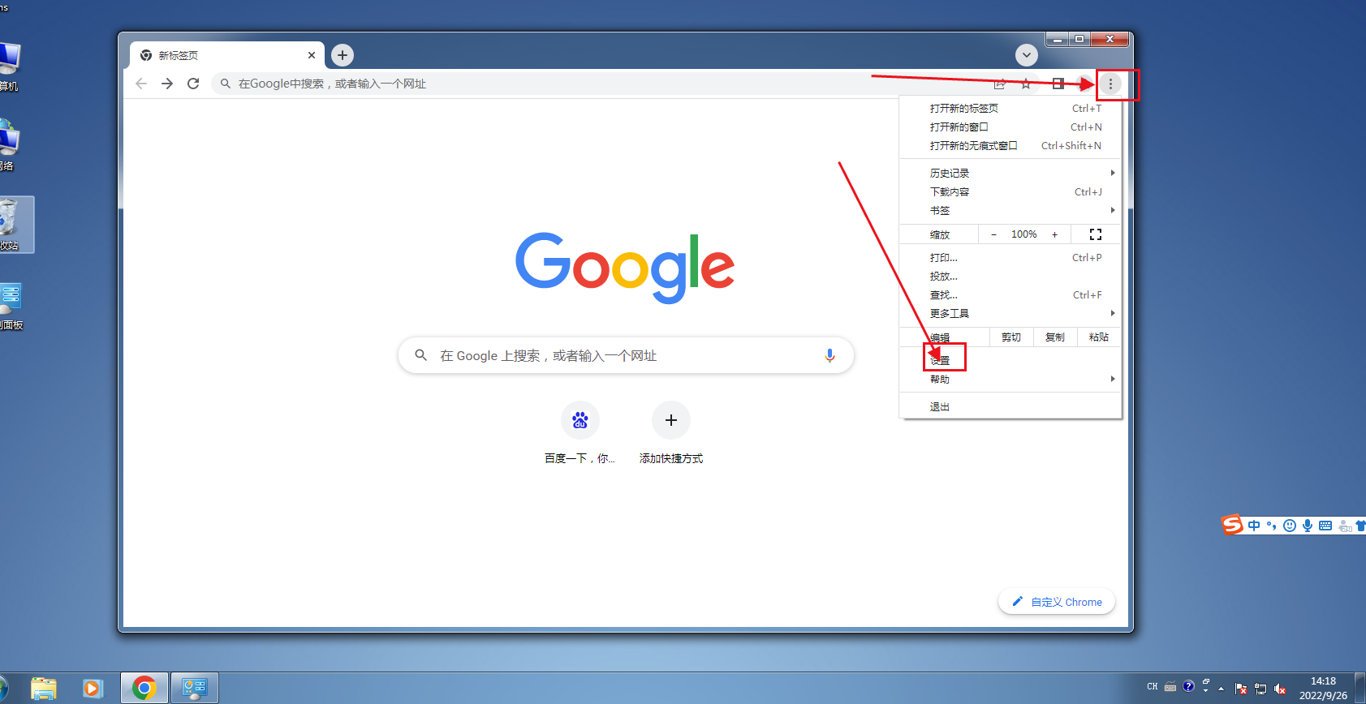Screen dimensions: 1366x704
Task: Expand the 书签 submenu
Action: [1010, 210]
